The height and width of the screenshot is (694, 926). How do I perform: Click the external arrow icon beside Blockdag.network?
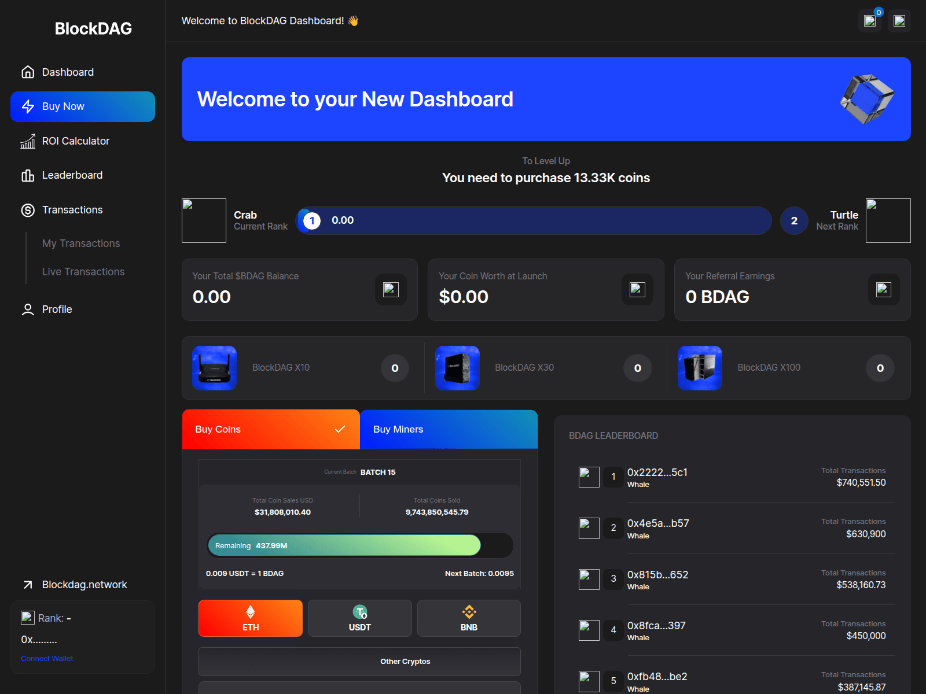coord(28,585)
